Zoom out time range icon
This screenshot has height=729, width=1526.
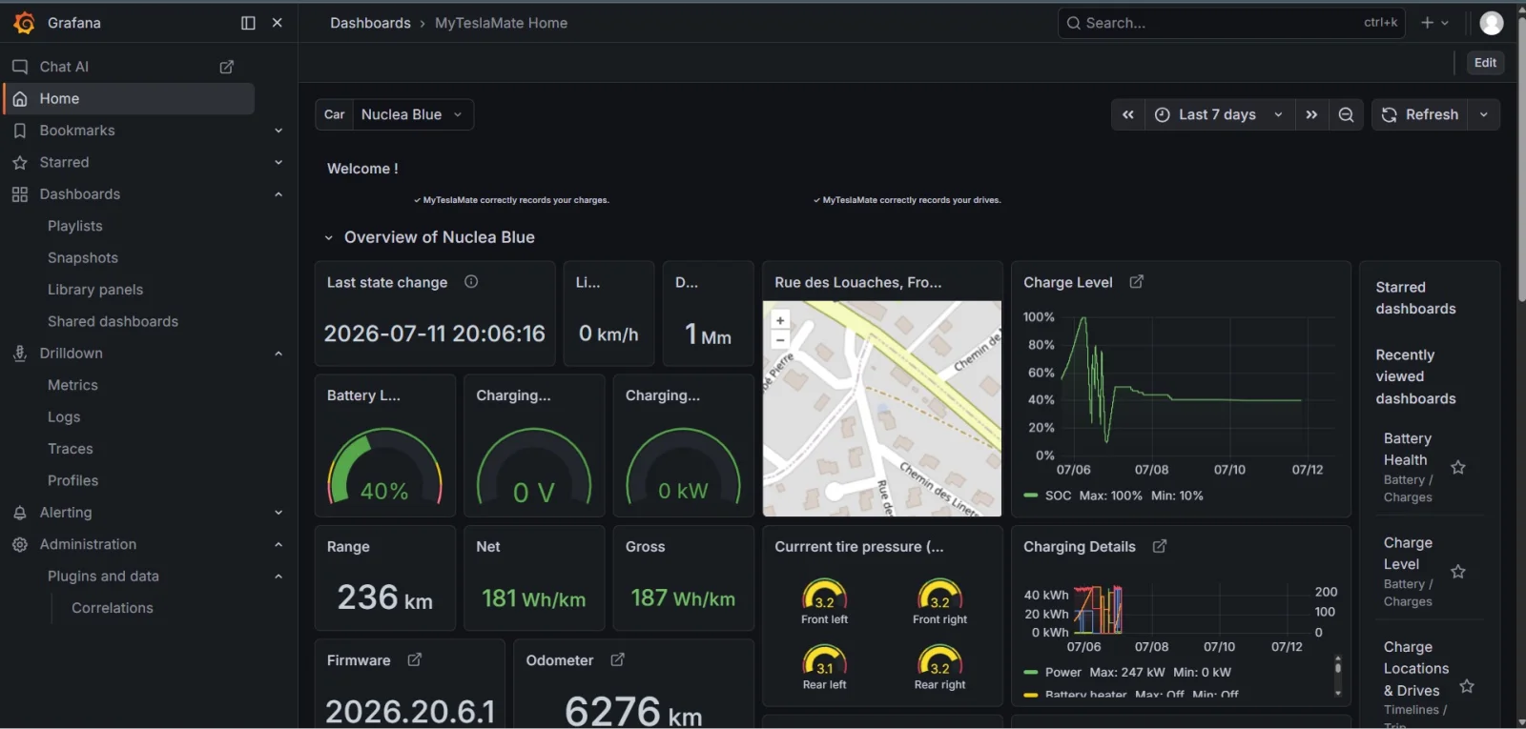coord(1346,114)
